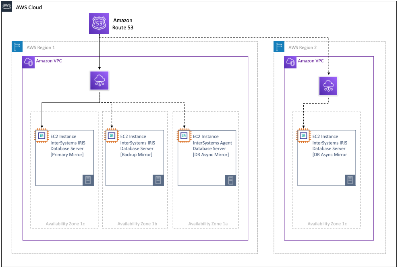Screen dimensions: 398x268
Task: Select the Amazon VPC icon in Region 2
Action: click(290, 61)
